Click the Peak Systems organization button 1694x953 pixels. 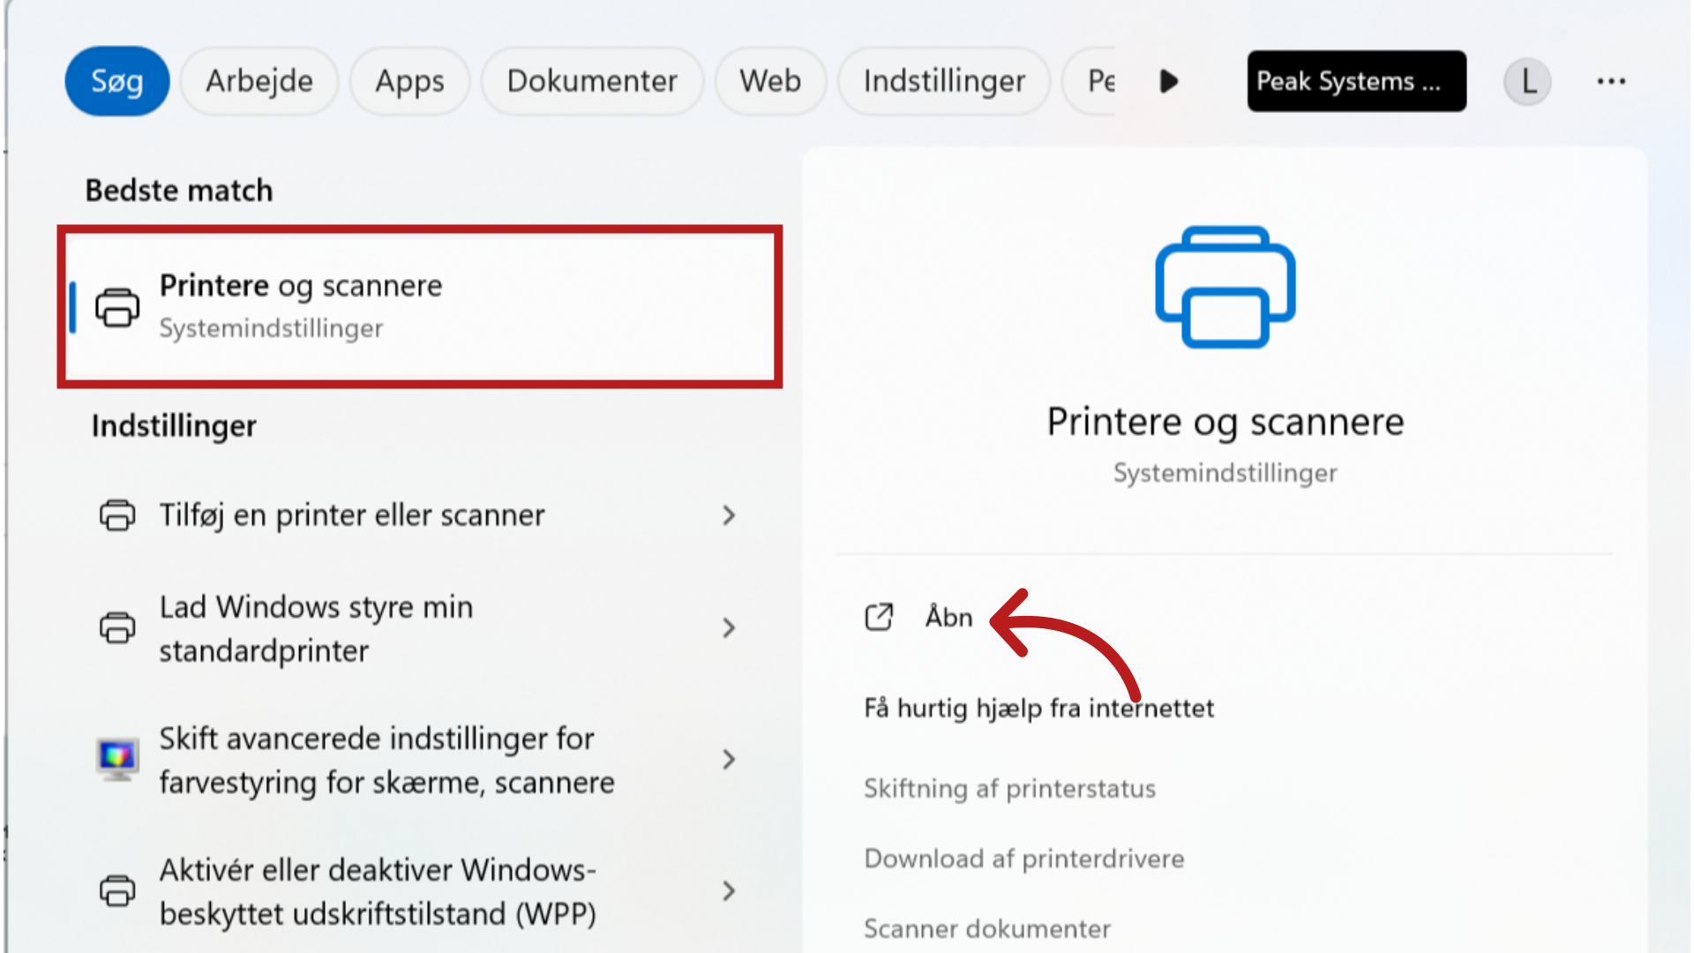point(1356,81)
